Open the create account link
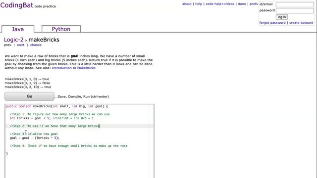The width and height of the screenshot is (317, 178). [301, 23]
